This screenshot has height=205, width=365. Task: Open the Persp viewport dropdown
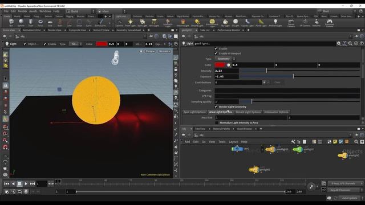pos(150,51)
